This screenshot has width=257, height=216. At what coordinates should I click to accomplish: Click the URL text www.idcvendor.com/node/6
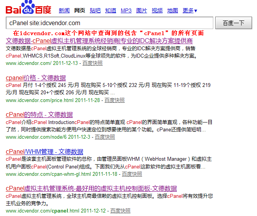click(36, 137)
